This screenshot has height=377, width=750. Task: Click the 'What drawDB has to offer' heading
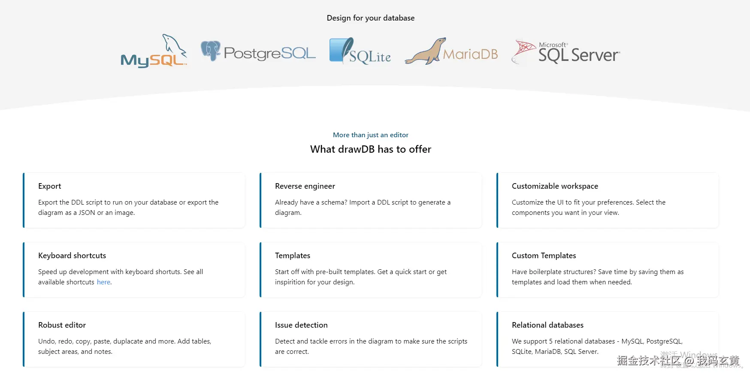(371, 149)
